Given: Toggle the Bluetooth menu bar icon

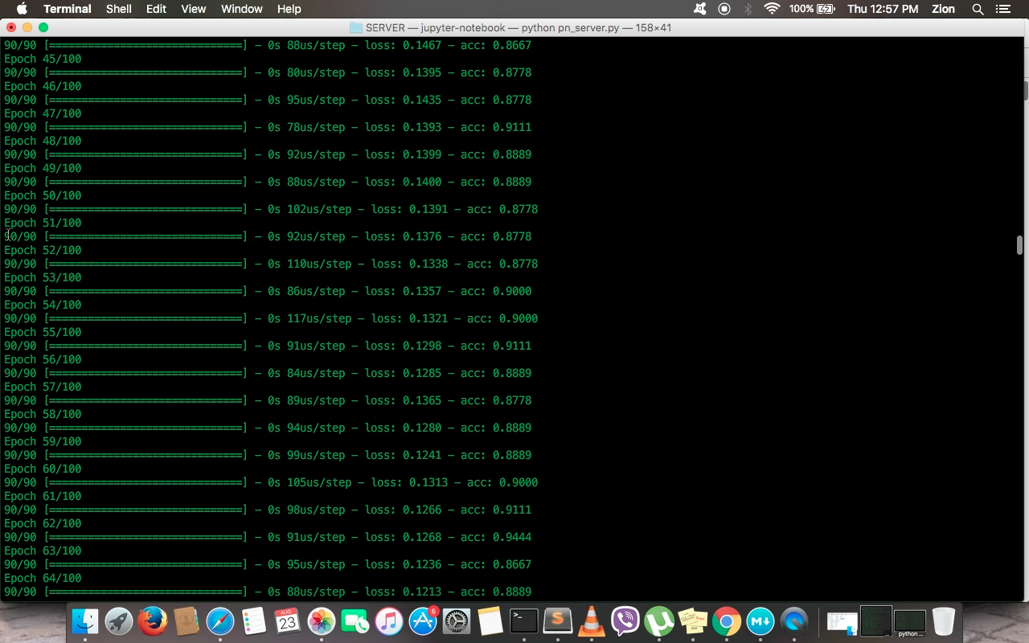Looking at the screenshot, I should 748,9.
